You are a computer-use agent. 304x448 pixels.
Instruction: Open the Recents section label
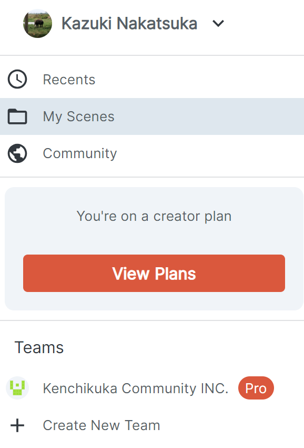(69, 80)
